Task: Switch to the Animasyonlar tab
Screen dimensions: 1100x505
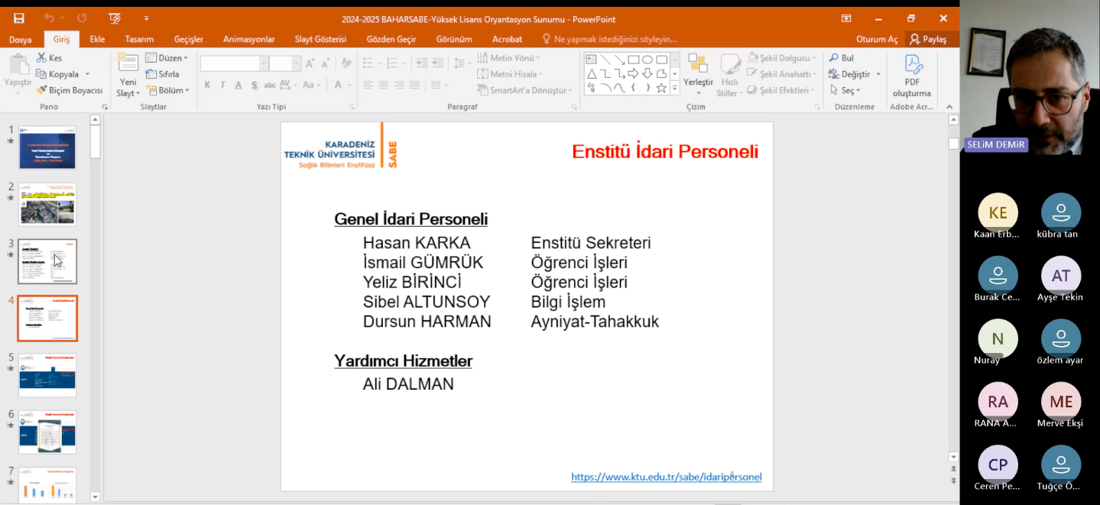Action: [x=248, y=39]
